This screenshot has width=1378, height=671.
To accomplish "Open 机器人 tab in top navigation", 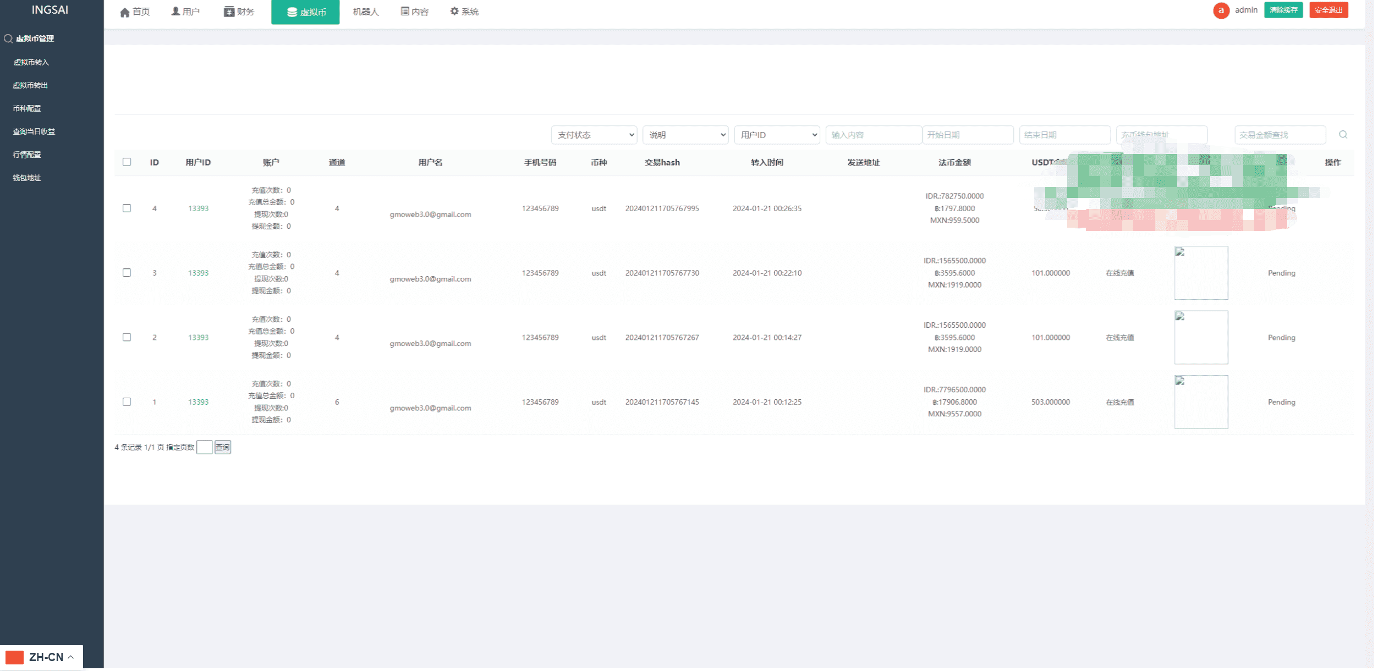I will point(365,12).
